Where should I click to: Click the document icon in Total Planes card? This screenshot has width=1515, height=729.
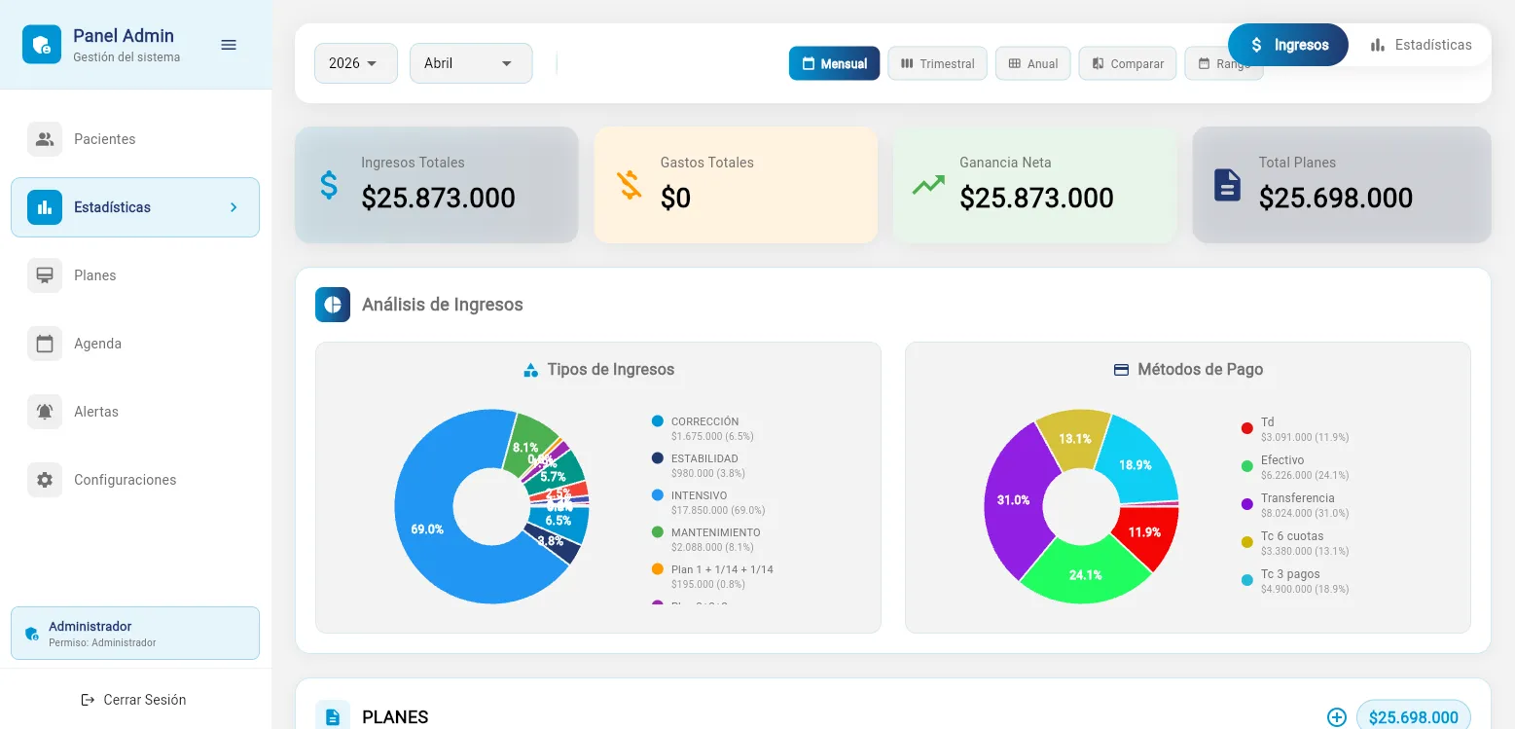pos(1228,185)
